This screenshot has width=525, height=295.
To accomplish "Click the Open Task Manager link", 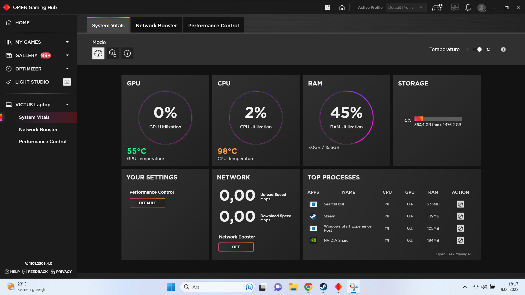I will (453, 254).
